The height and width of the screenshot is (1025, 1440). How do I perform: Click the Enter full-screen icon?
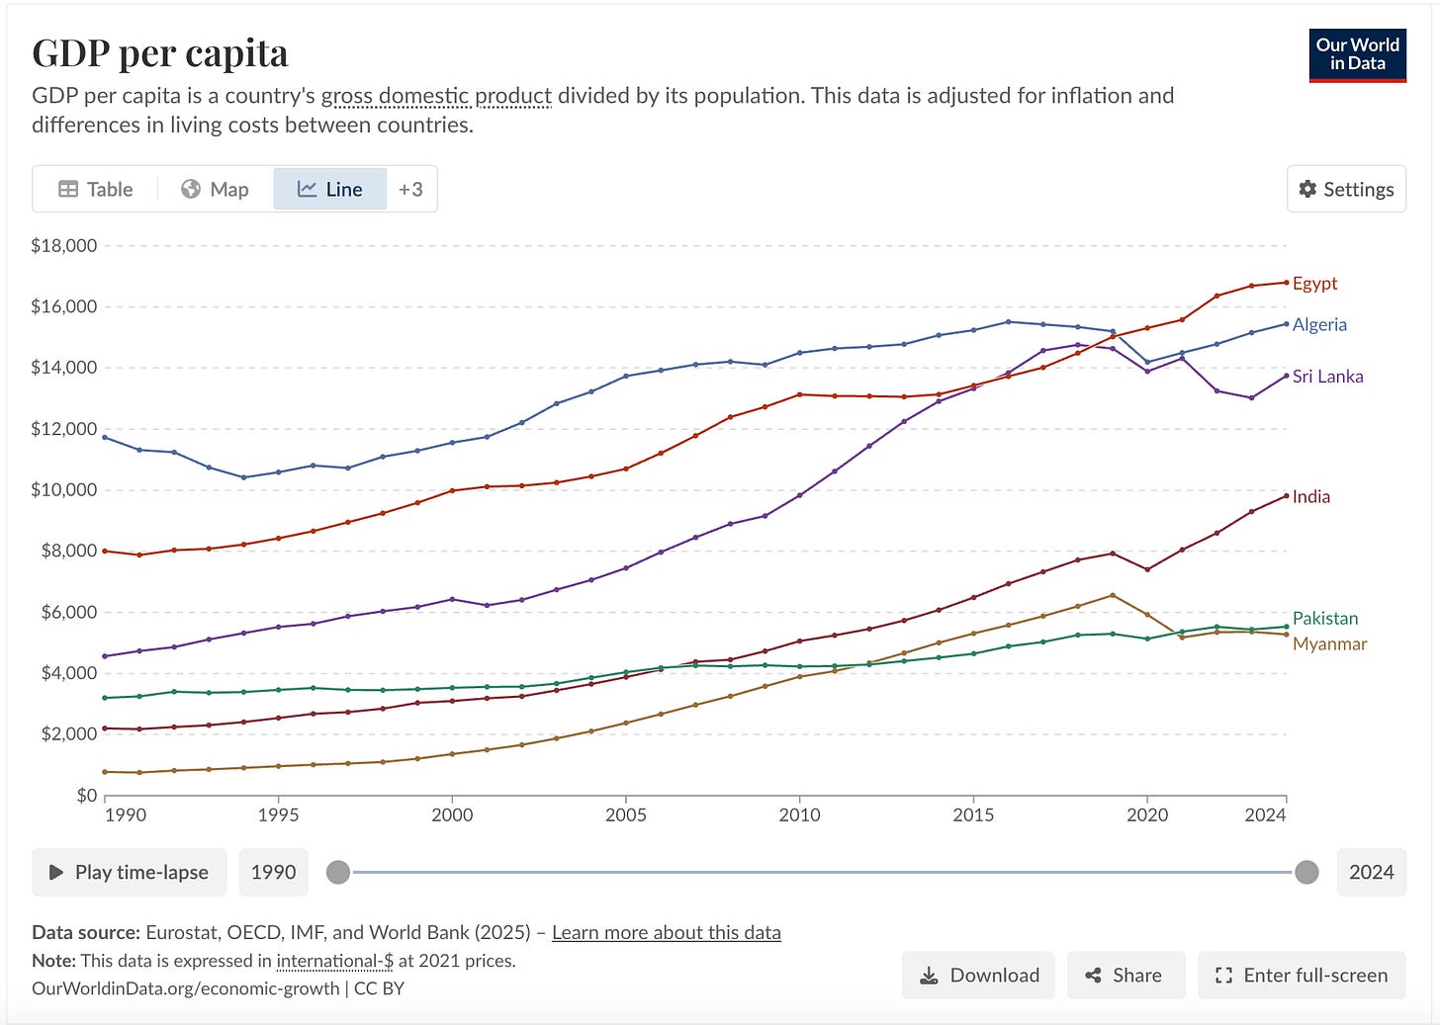pos(1223,976)
